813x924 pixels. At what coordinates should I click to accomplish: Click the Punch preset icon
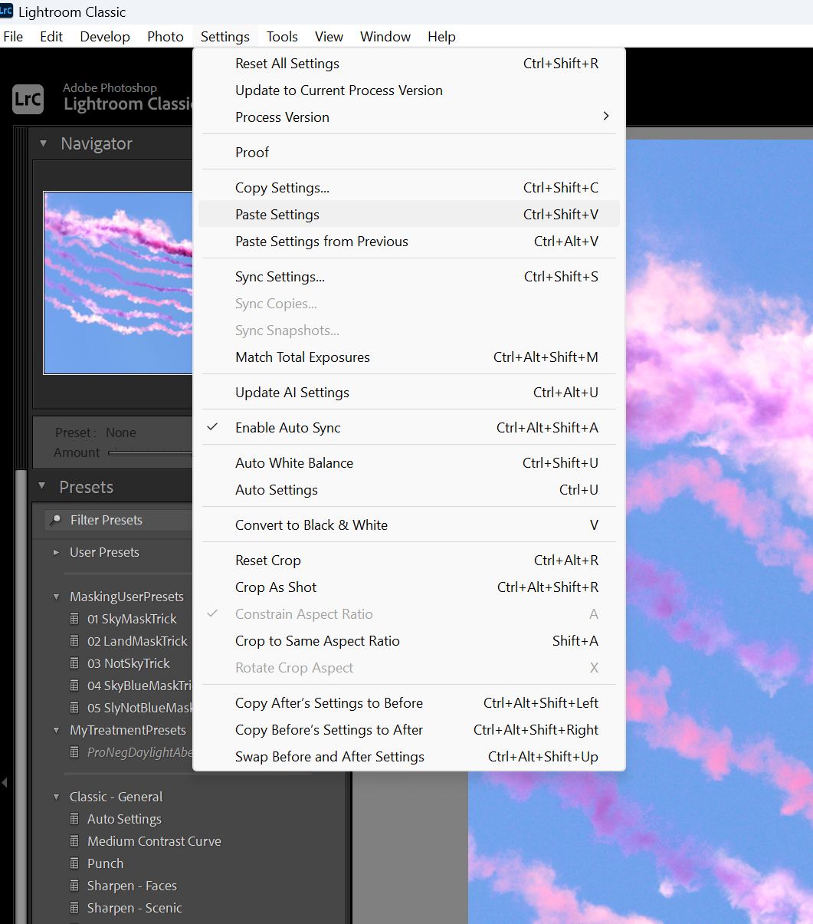pyautogui.click(x=74, y=863)
